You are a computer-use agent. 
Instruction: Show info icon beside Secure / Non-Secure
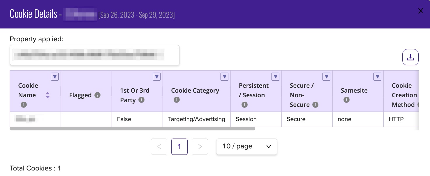[315, 105]
